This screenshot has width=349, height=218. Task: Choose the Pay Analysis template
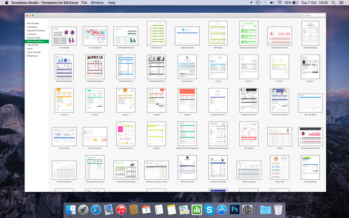[x=249, y=134]
